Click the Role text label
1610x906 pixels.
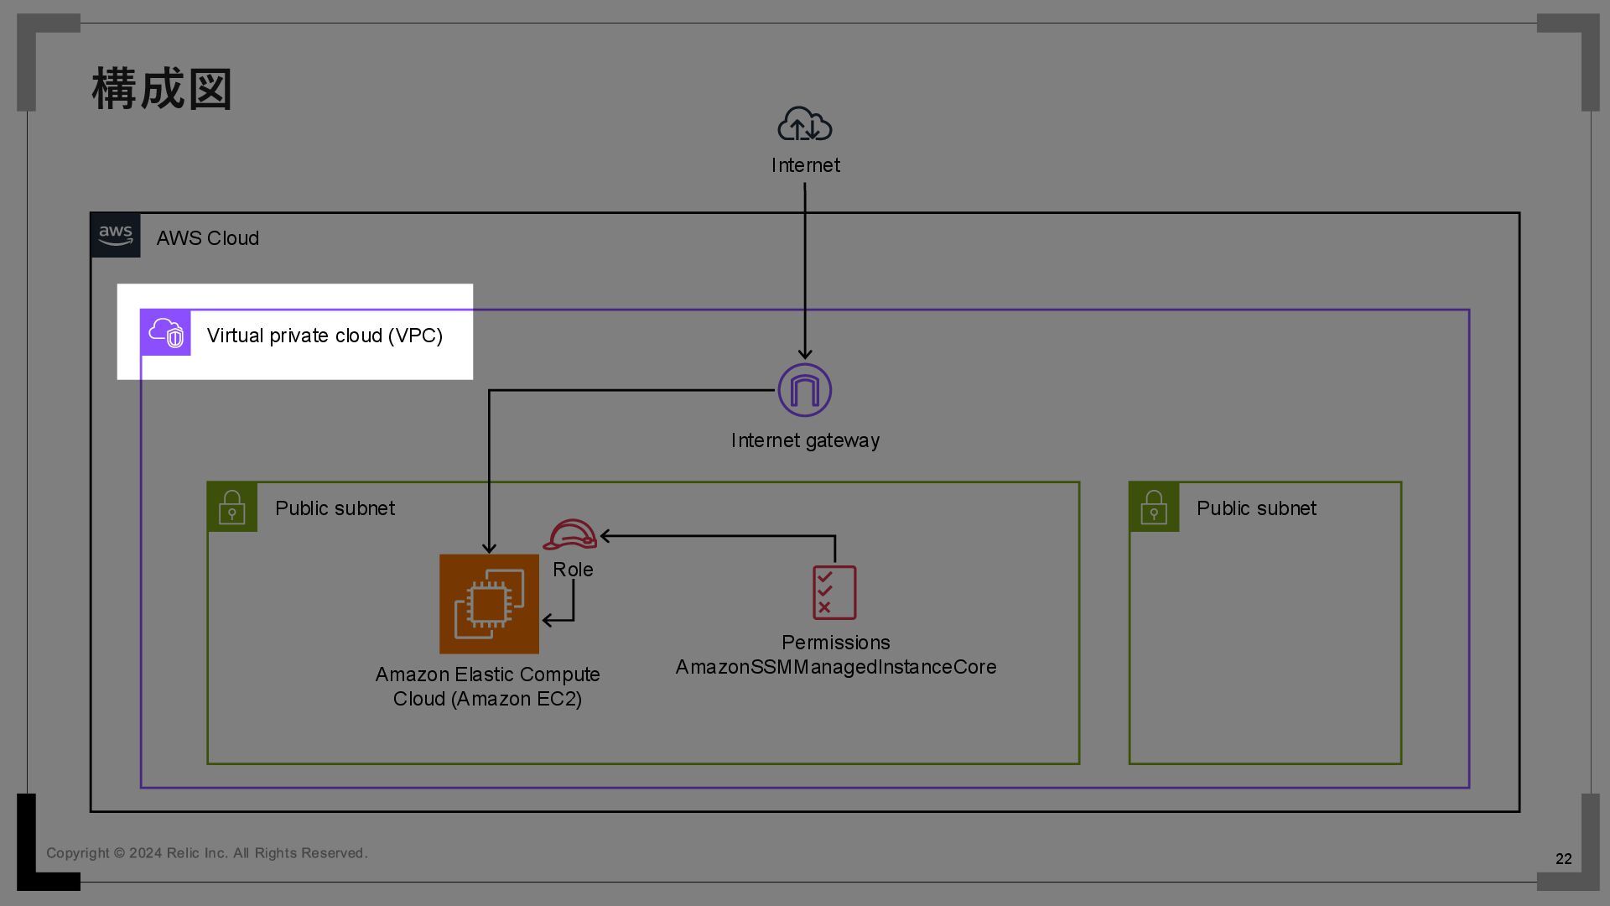(x=573, y=570)
